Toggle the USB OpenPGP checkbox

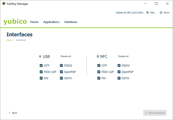click(x=61, y=72)
